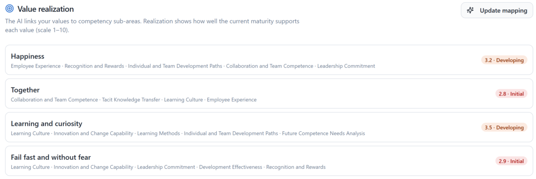Screen dimensions: 536x179
Task: Select Tacit Knowledge Transfer under Together
Action: [131, 100]
